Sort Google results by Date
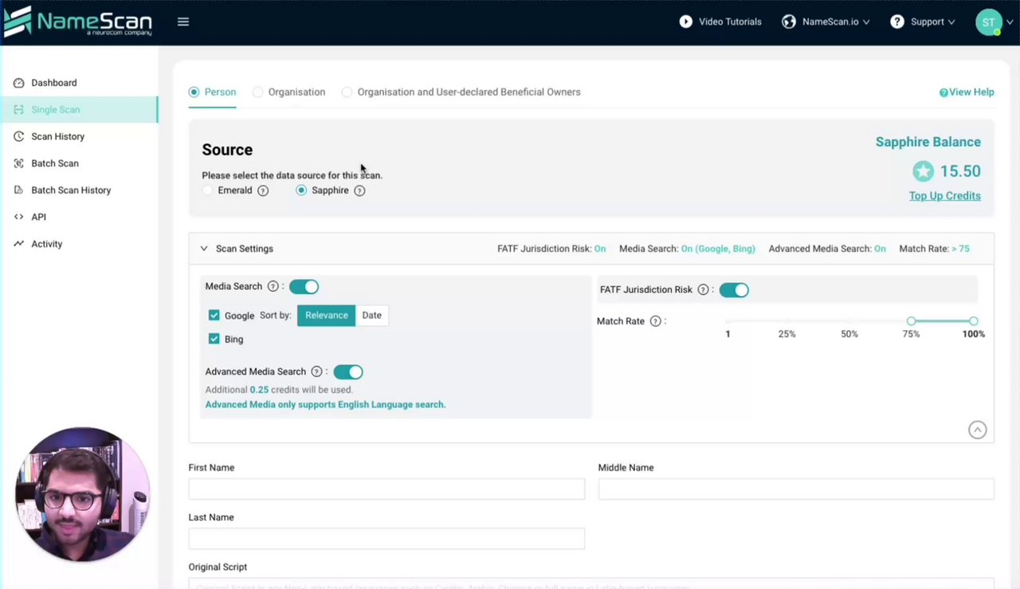1020x589 pixels. tap(372, 316)
